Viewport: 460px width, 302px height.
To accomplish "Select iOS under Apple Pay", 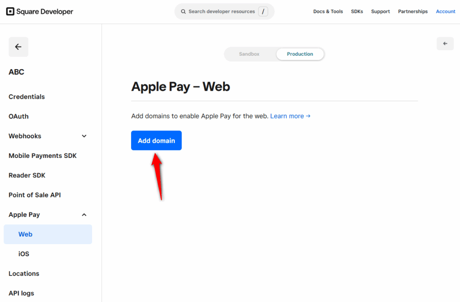I will [24, 254].
